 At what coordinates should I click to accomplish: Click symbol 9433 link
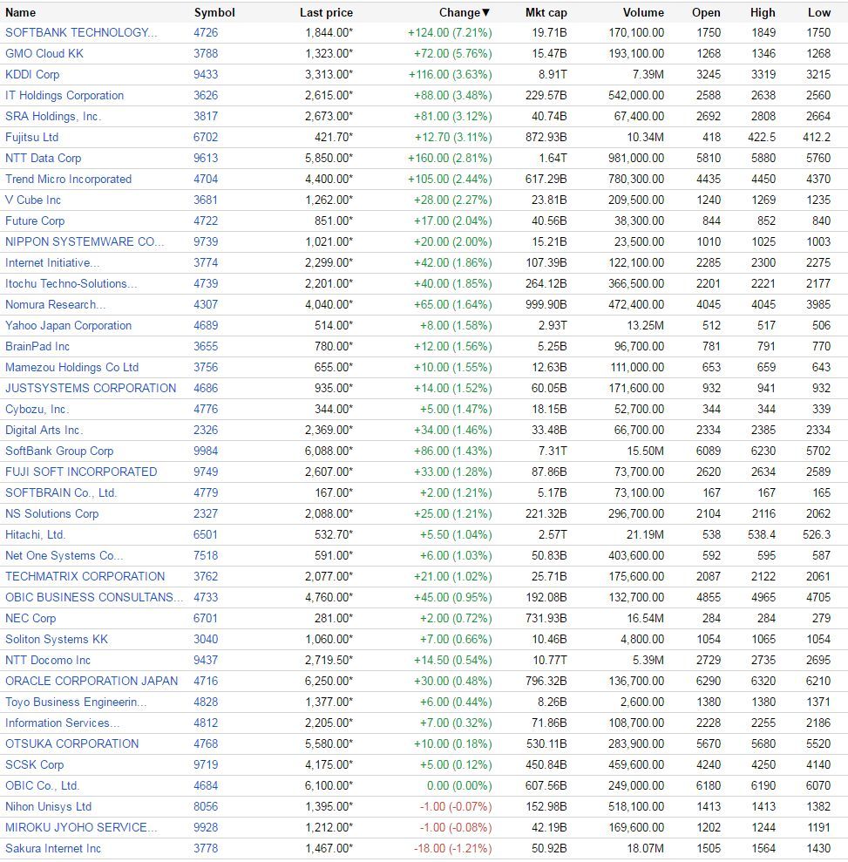coord(206,74)
